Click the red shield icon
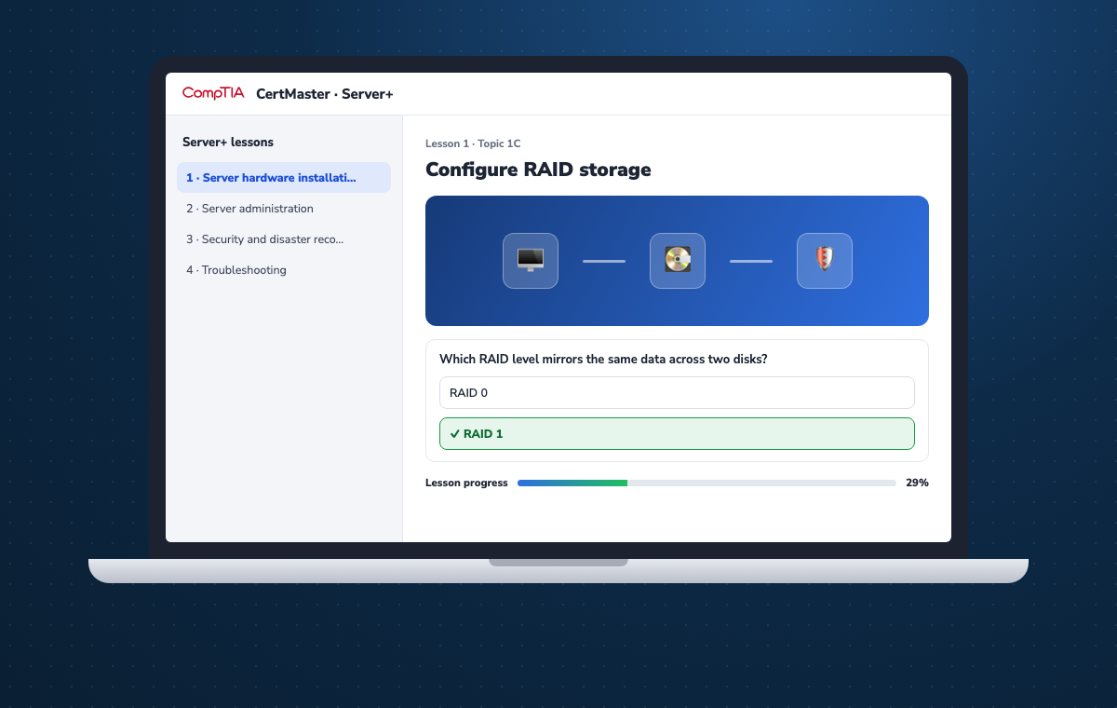The width and height of the screenshot is (1117, 708). pos(825,261)
